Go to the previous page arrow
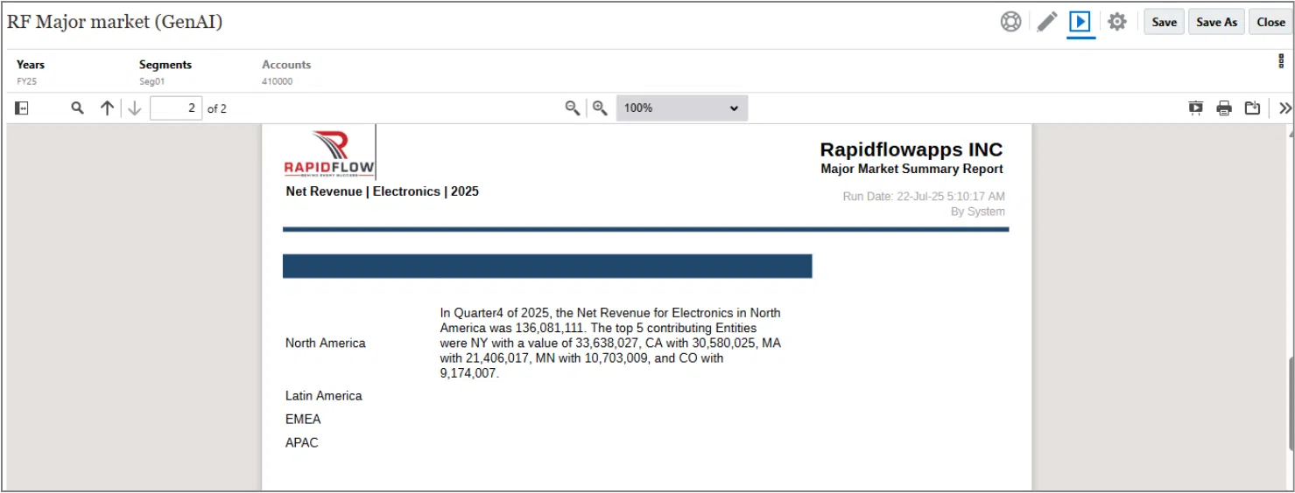This screenshot has height=493, width=1295. pyautogui.click(x=107, y=108)
